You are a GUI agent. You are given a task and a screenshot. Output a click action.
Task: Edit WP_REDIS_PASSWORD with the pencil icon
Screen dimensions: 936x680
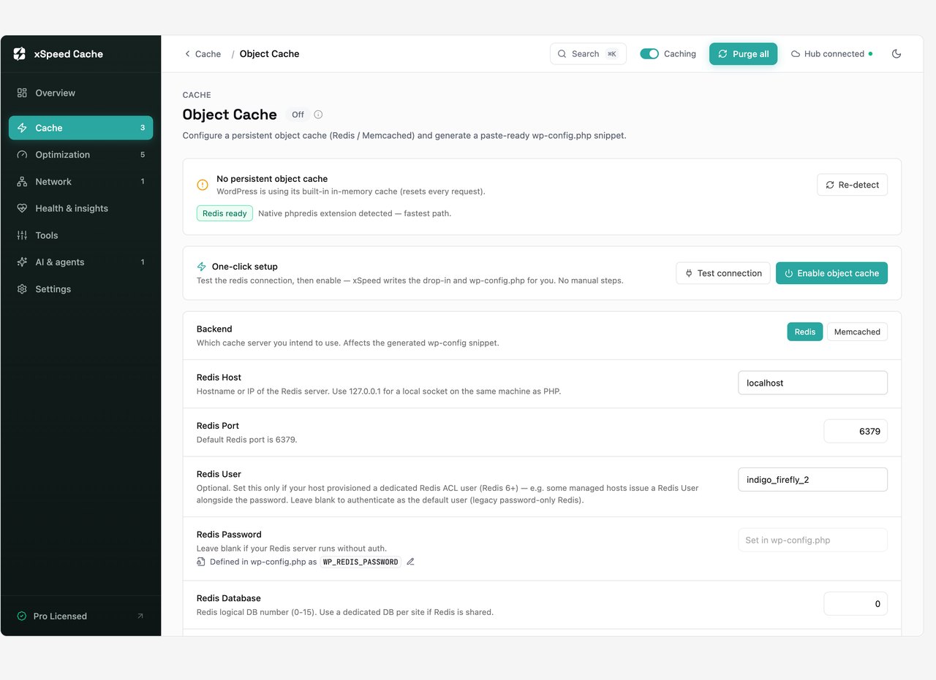(x=410, y=562)
